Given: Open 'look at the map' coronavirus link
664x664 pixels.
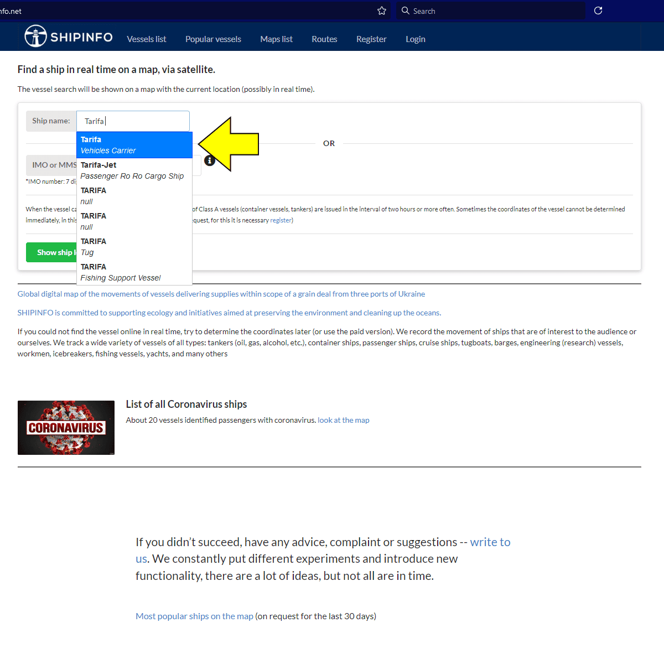Looking at the screenshot, I should (344, 420).
